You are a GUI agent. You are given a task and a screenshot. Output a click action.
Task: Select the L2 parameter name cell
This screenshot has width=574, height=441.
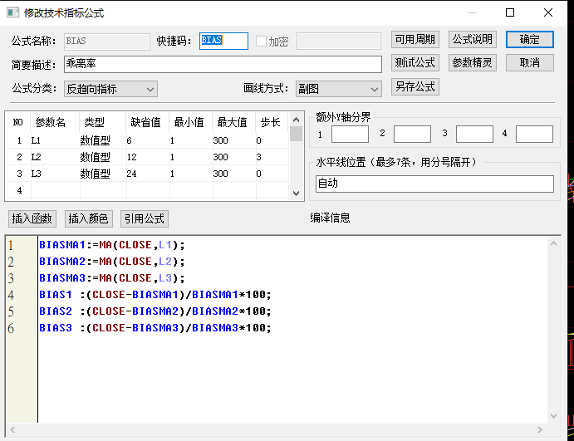[52, 157]
